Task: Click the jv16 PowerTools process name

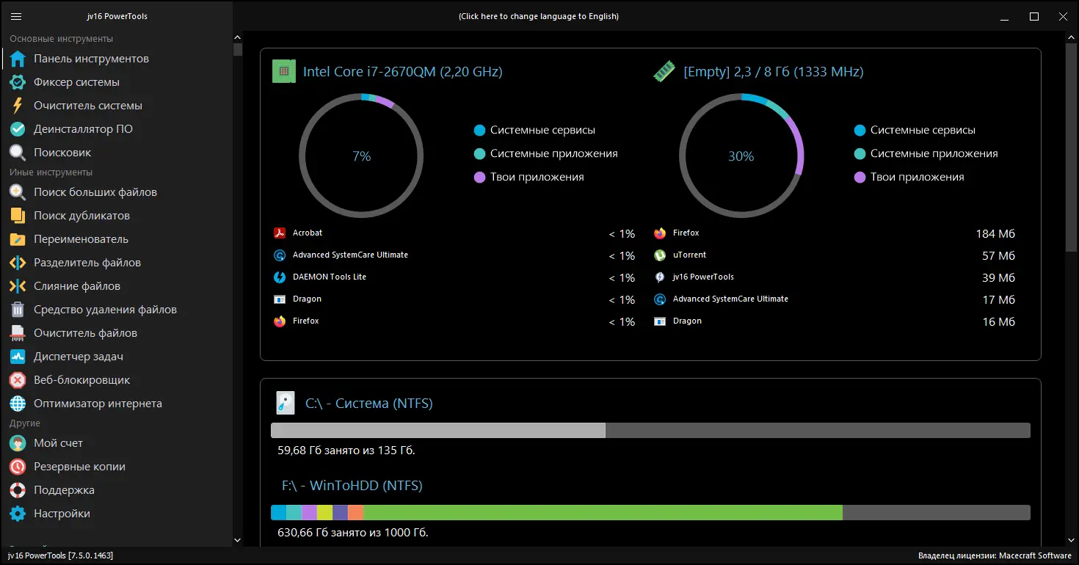Action: click(x=703, y=277)
